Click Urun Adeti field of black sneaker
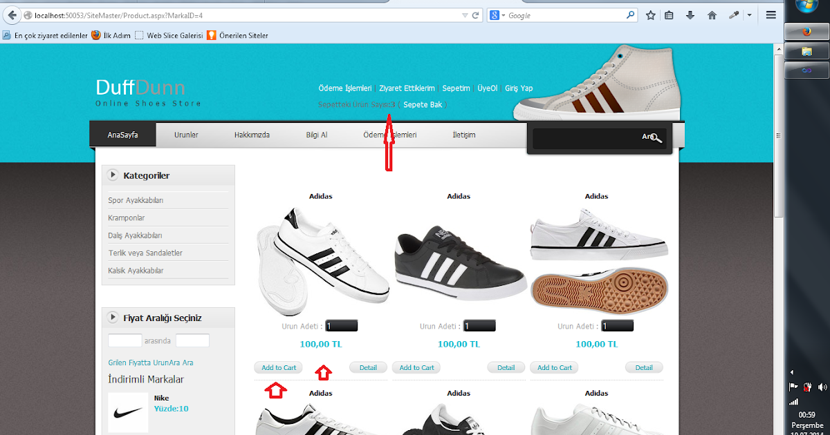This screenshot has width=830, height=435. pos(479,326)
